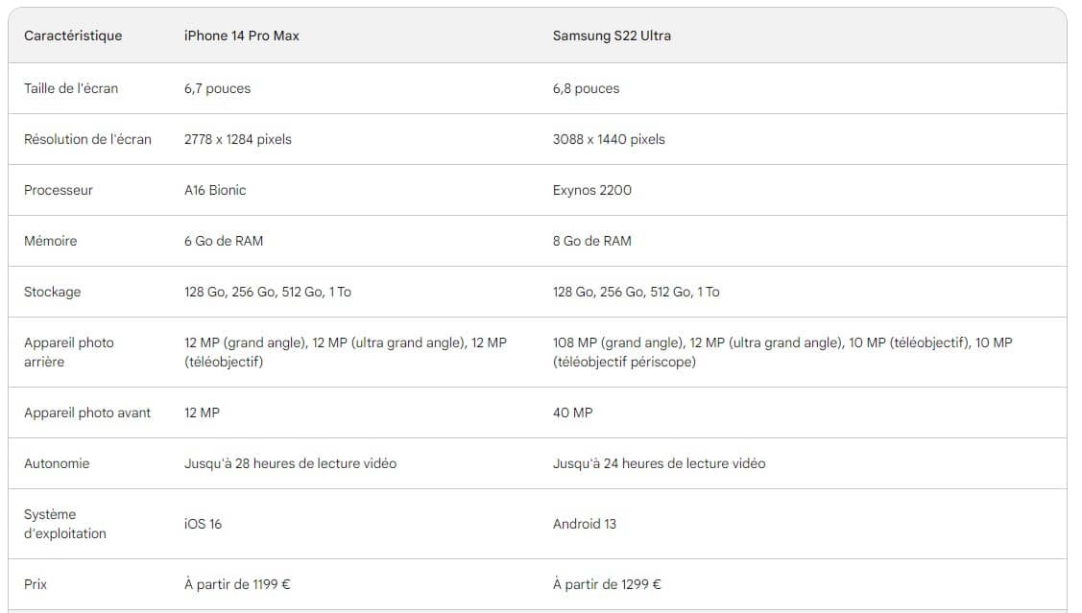Click the 6,8 pouces cell

[x=586, y=88]
